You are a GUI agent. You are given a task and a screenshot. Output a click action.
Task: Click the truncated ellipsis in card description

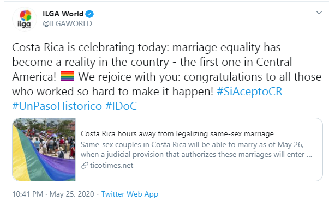309,155
